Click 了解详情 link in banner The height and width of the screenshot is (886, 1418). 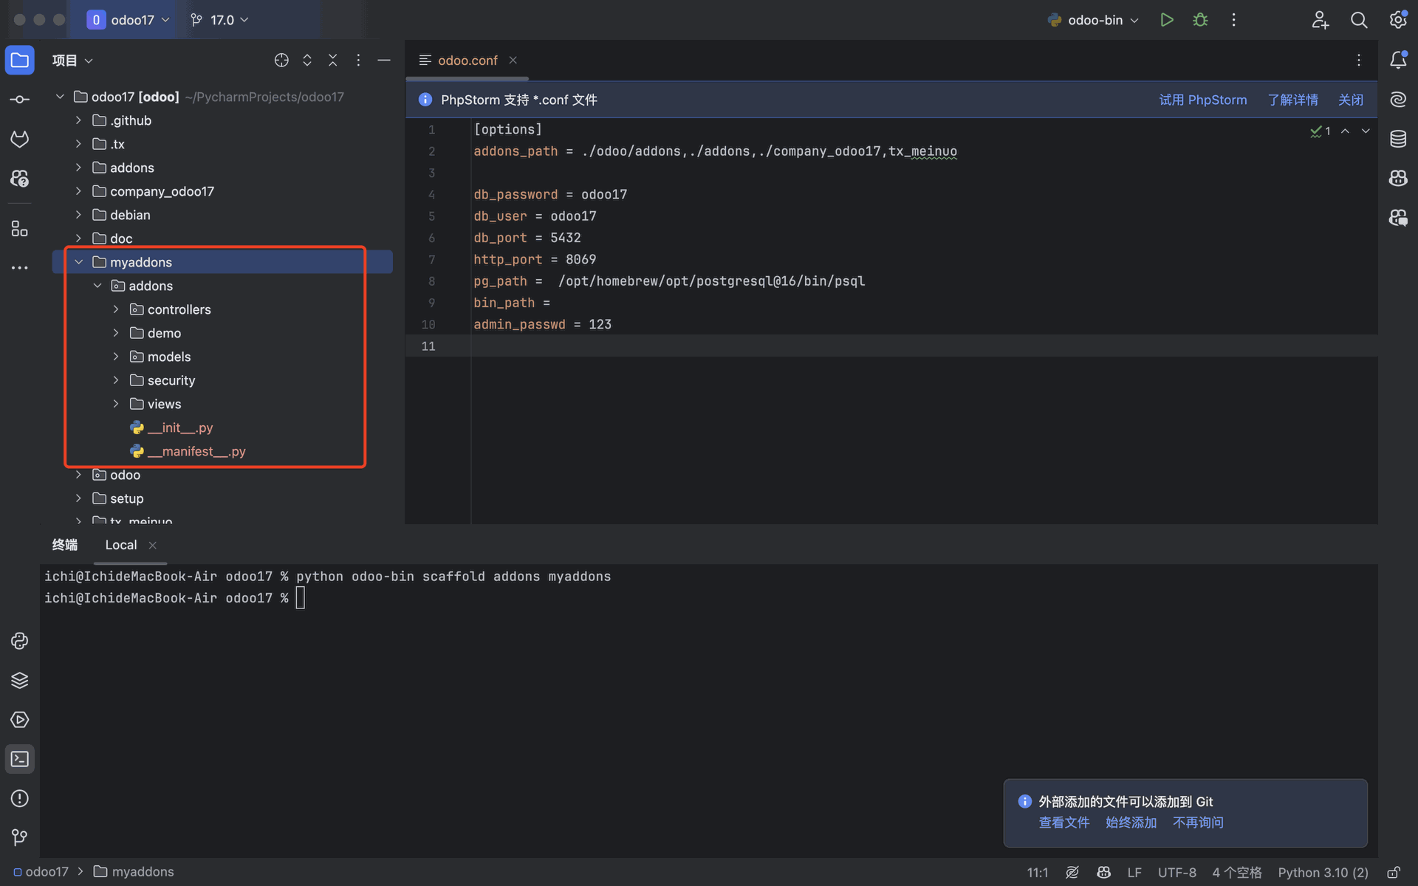pos(1293,100)
